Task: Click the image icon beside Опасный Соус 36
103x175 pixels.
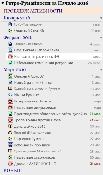Action: coord(10,31)
